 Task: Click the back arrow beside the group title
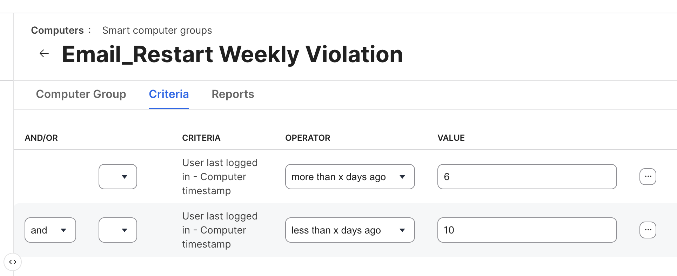point(44,54)
